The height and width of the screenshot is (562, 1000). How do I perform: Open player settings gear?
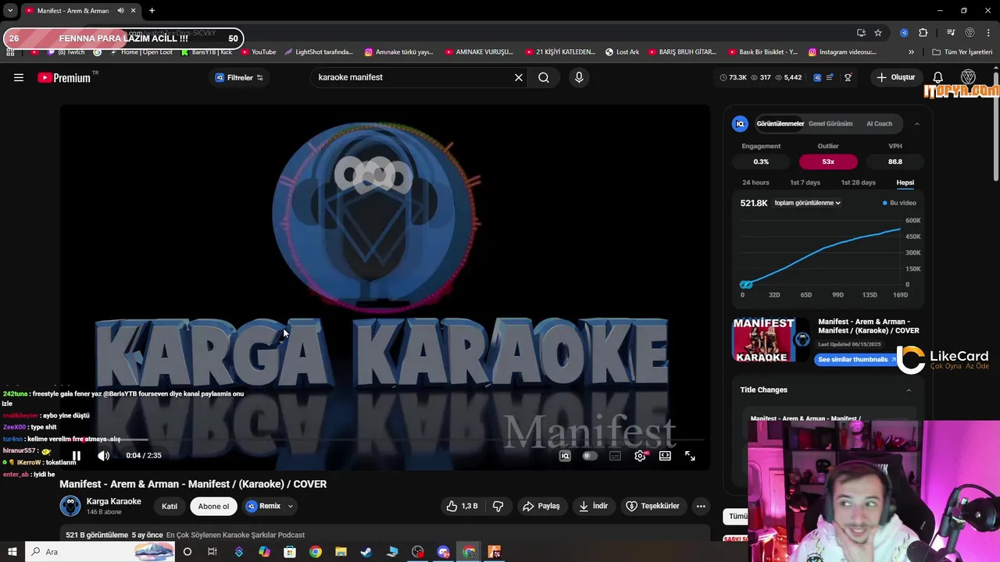[640, 456]
